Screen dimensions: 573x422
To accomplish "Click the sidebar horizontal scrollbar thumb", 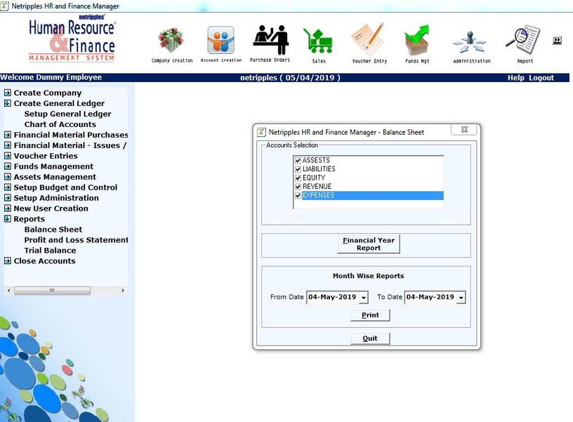I will [x=52, y=291].
